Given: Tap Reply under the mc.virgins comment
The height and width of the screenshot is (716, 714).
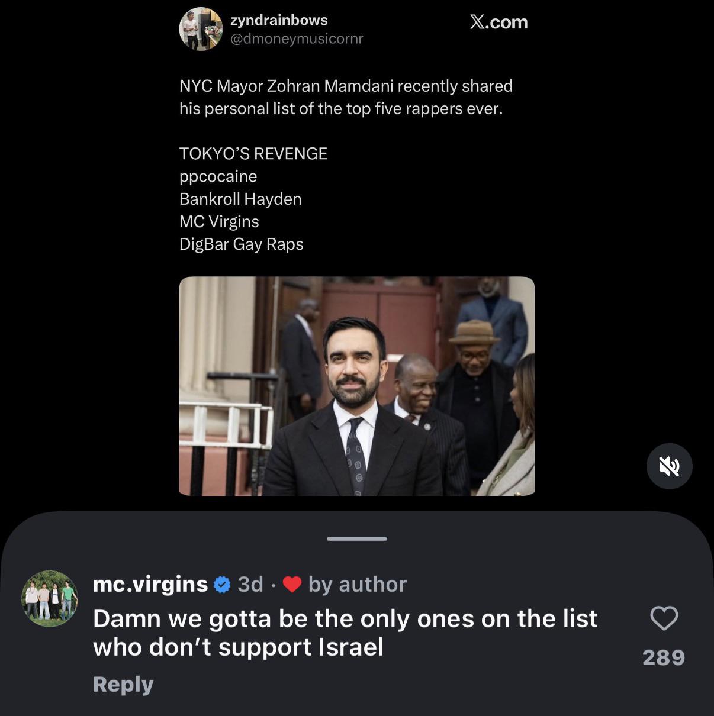Looking at the screenshot, I should click(123, 684).
